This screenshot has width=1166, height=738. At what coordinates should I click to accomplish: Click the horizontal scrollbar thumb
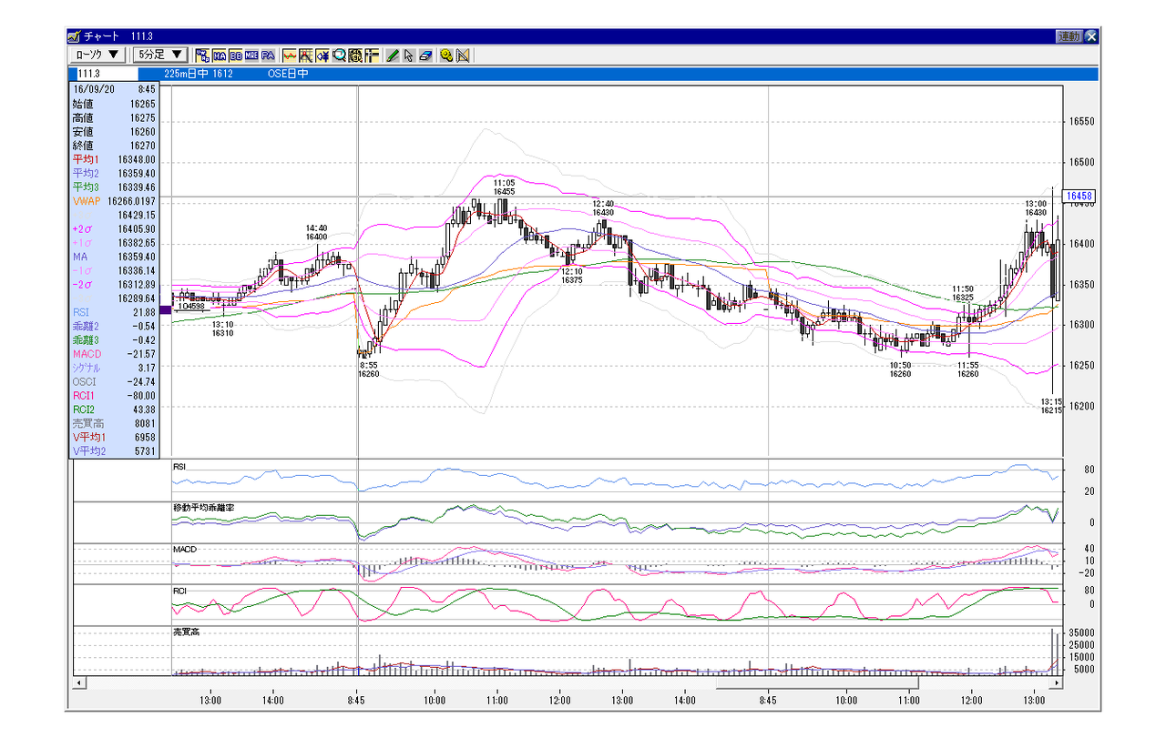coord(818,682)
